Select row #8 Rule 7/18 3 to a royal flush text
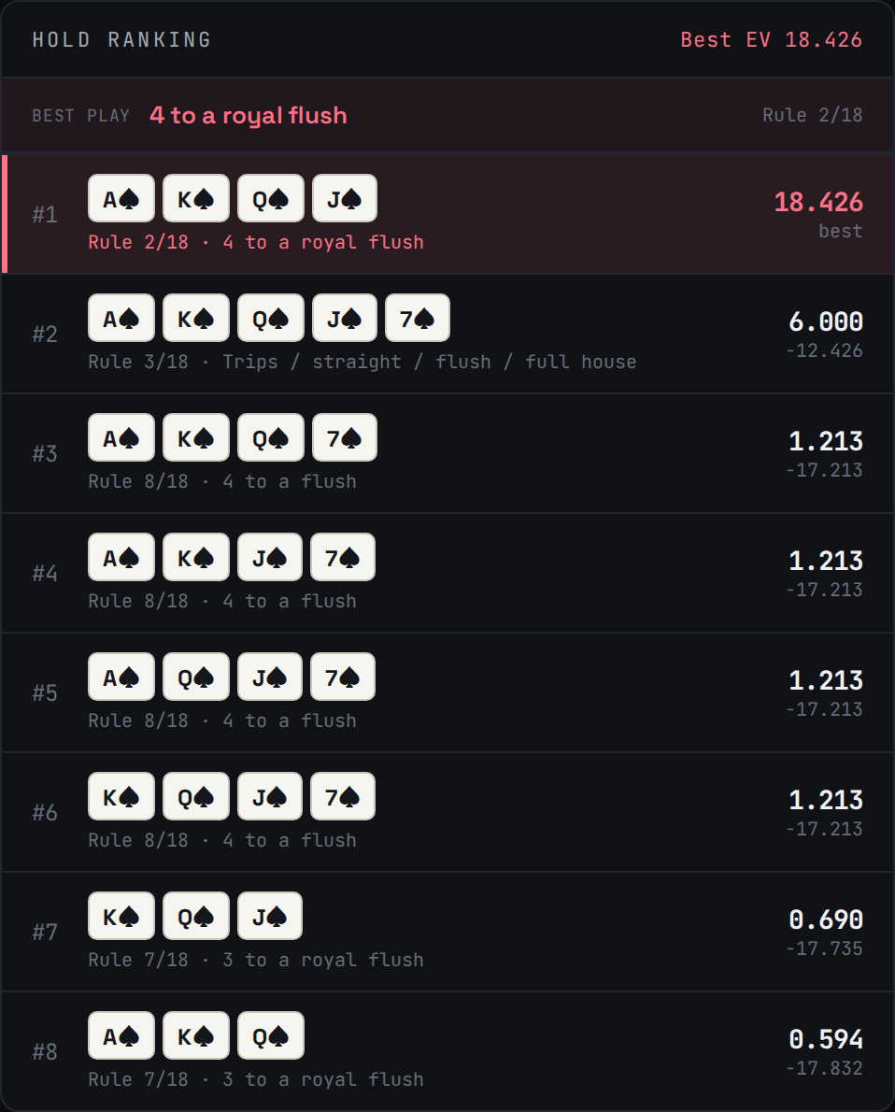The width and height of the screenshot is (895, 1112). click(256, 1079)
